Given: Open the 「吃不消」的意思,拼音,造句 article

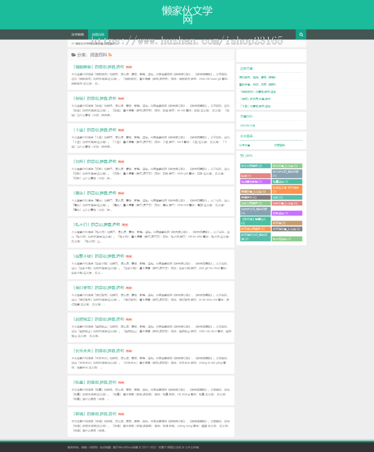Looking at the screenshot, I should (x=96, y=225).
